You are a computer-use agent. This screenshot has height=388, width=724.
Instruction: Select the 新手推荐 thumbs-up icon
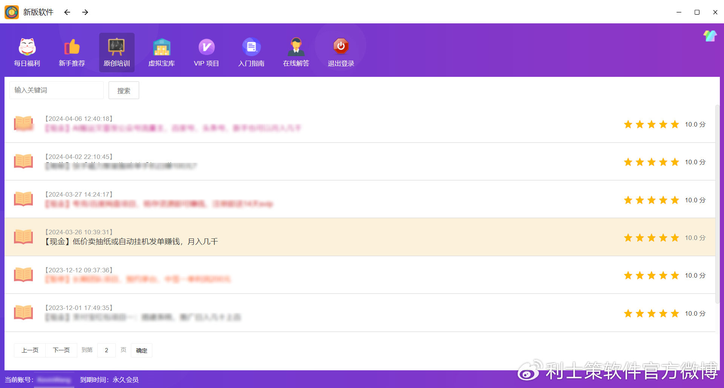(72, 47)
